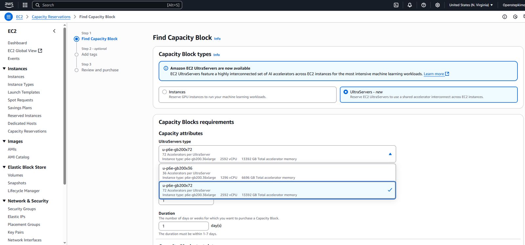The height and width of the screenshot is (245, 525).
Task: Click the info icon in UltraServers banner
Action: click(166, 68)
